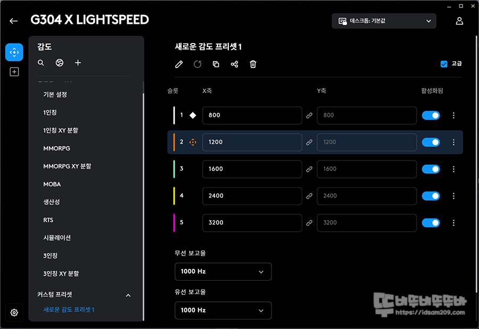Screen dimensions: 479x329
Task: Open the sensitivity (DPI) sidebar tab
Action: click(14, 52)
